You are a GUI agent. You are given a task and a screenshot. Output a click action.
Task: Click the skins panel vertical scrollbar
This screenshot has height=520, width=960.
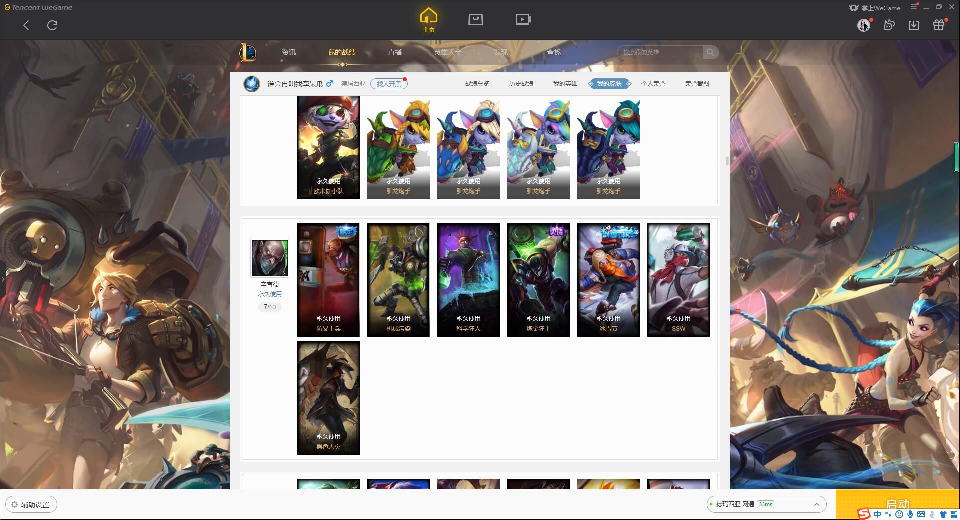pos(727,161)
